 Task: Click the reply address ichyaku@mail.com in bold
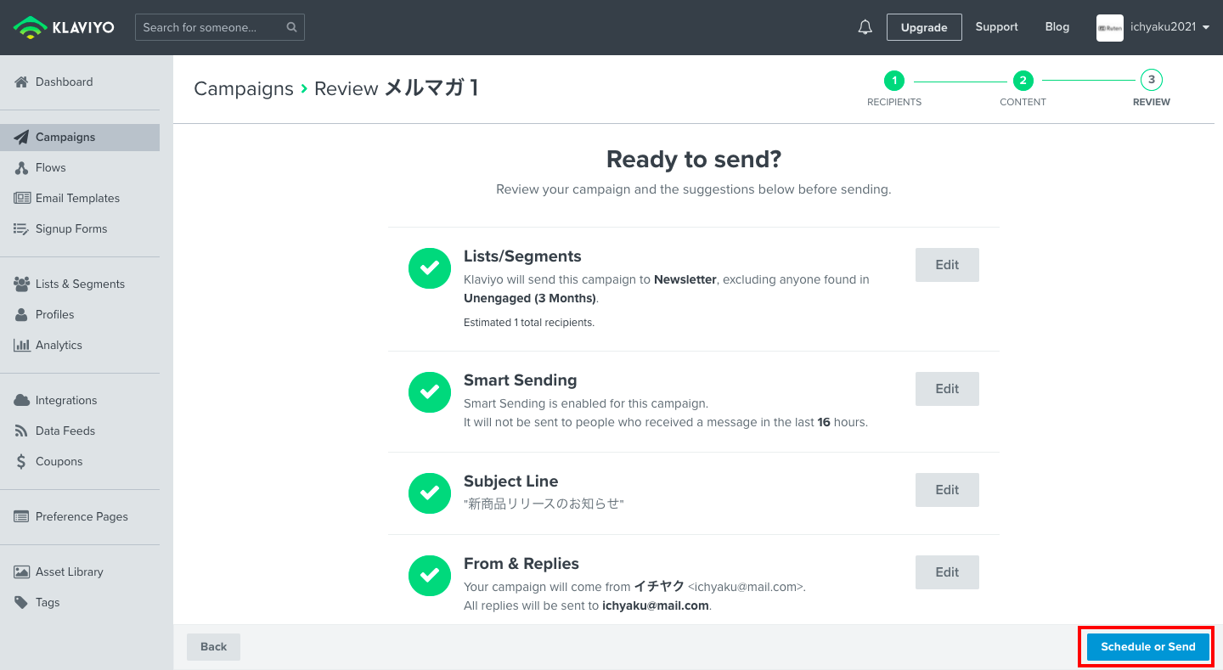click(x=656, y=605)
